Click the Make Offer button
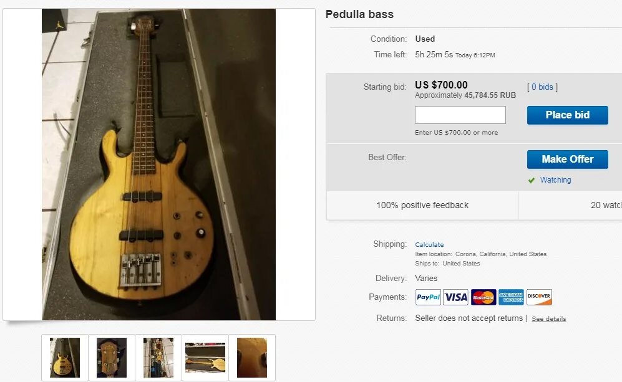The width and height of the screenshot is (622, 382). pyautogui.click(x=567, y=160)
